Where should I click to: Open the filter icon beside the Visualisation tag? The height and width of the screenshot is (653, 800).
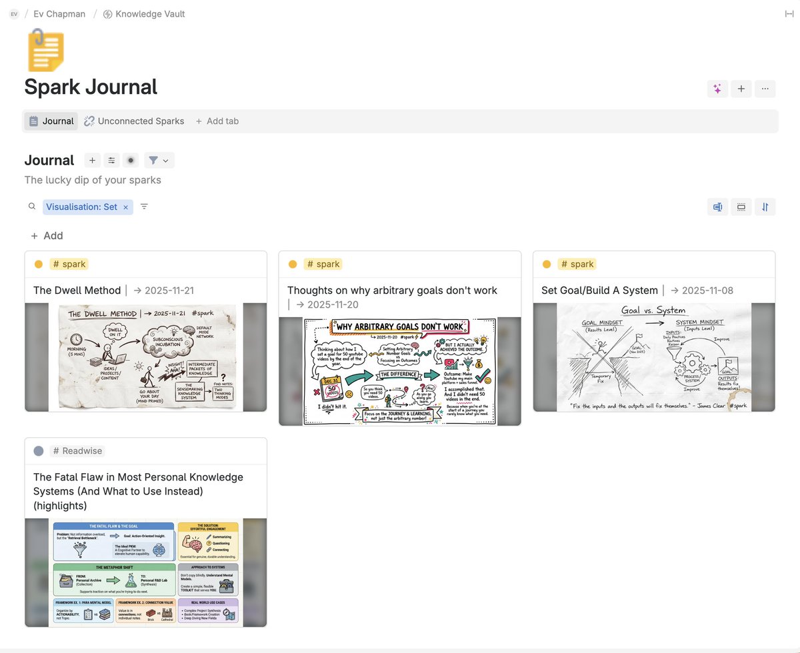pos(144,207)
